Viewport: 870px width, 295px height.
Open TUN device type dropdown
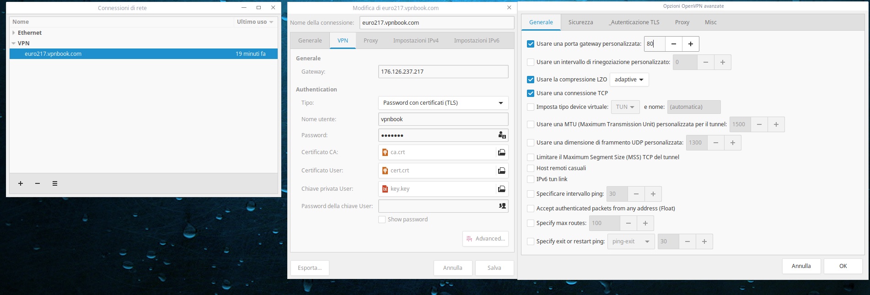[625, 107]
